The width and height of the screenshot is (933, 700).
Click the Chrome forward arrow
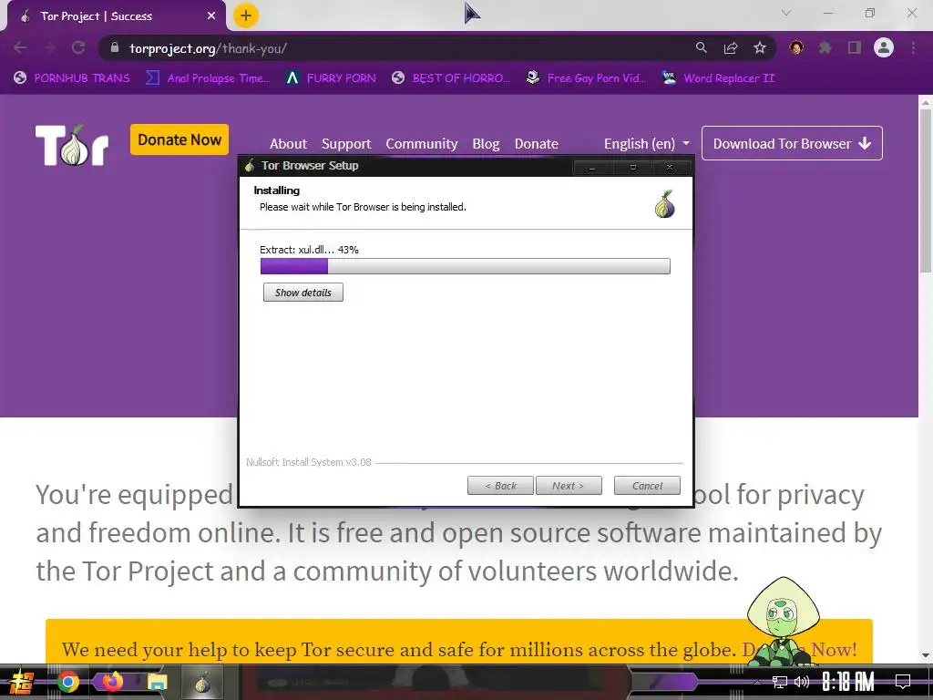point(49,47)
